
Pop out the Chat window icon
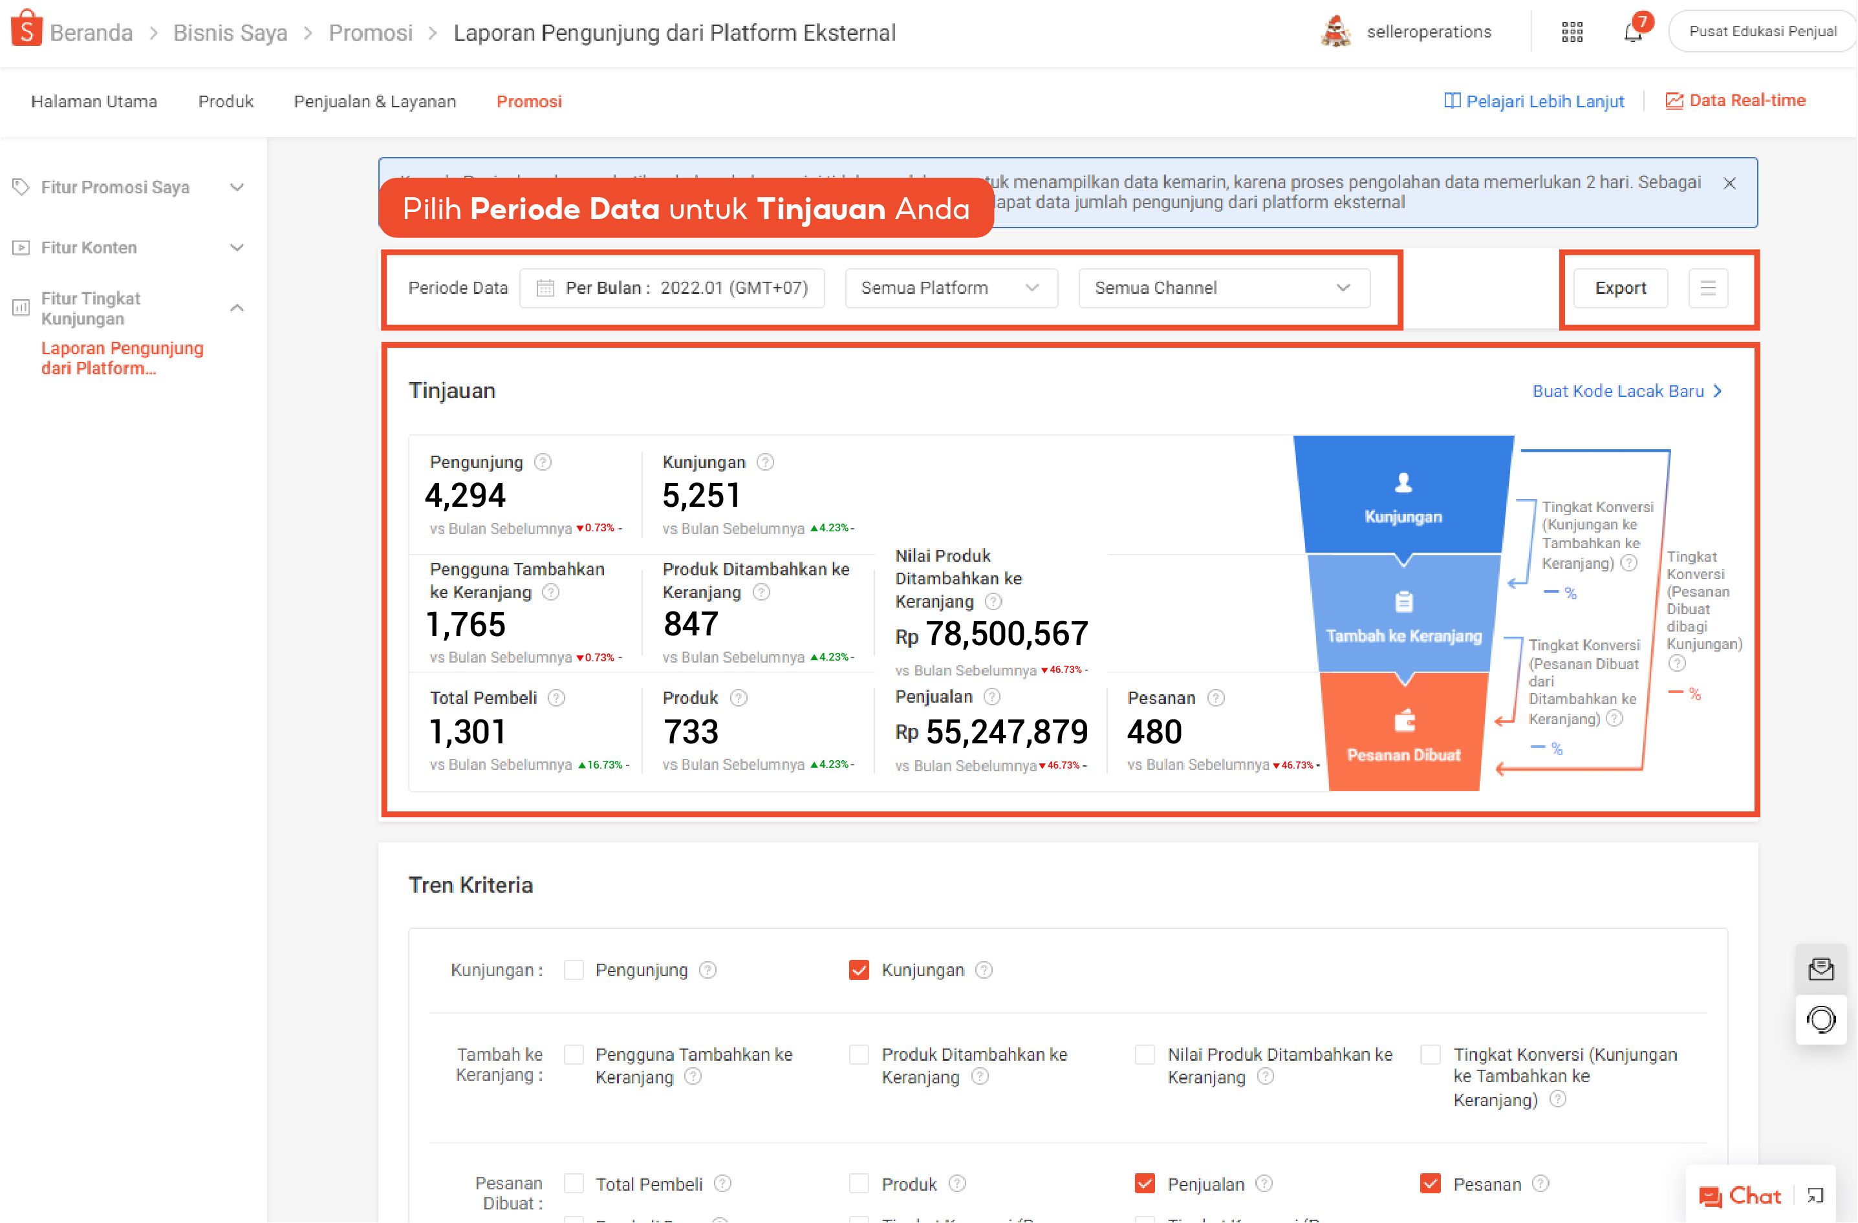pos(1815,1195)
